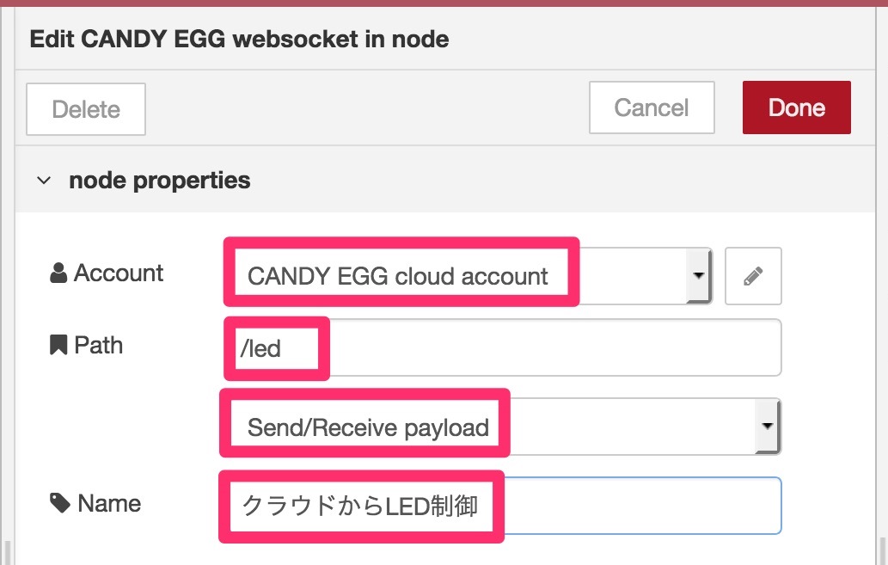
Task: Click the pencil edit account icon
Action: (x=753, y=276)
